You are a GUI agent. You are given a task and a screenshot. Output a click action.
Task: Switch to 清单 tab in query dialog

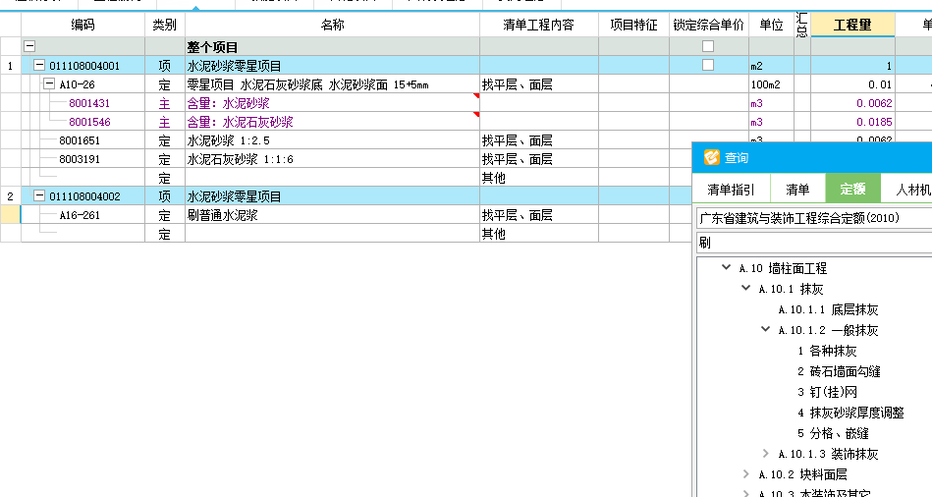click(x=797, y=190)
